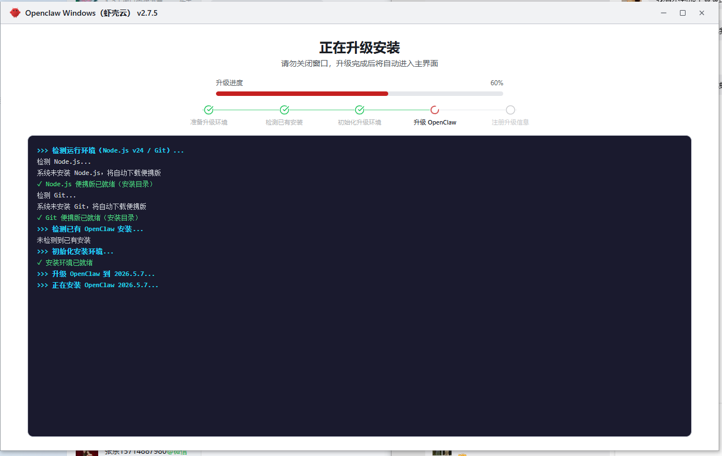Click log line 初始化安装环境...

coord(75,251)
